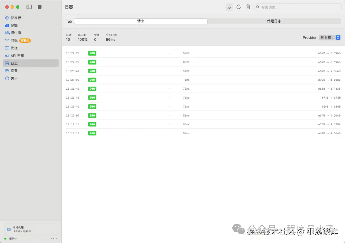The image size is (345, 243).
Task: Switch to the 代理日志 tab
Action: point(274,21)
